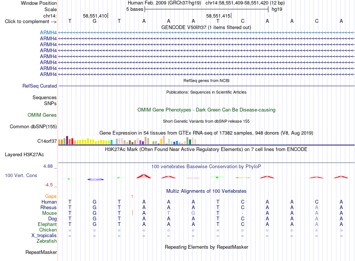Open the GENCODE V50lift37 track title
Image resolution: width=355 pixels, height=261 pixels.
pos(206,27)
